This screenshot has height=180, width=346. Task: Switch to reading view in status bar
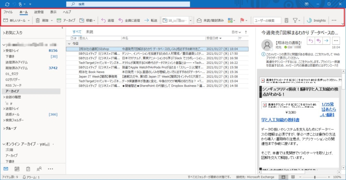pyautogui.click(x=293, y=177)
